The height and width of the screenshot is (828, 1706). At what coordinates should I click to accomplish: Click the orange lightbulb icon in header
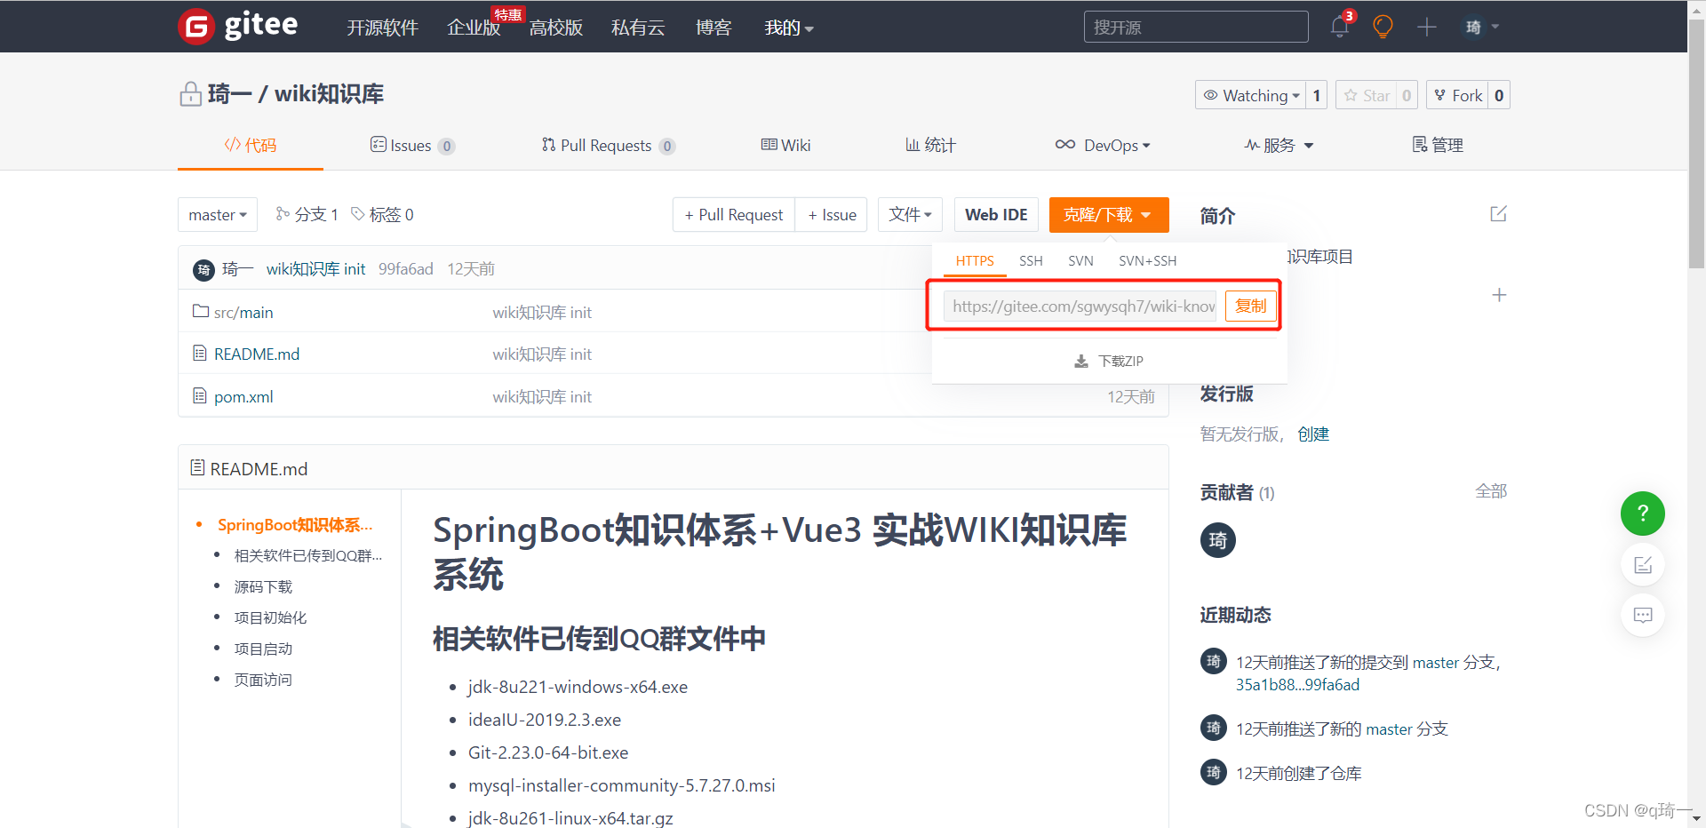[x=1383, y=27]
